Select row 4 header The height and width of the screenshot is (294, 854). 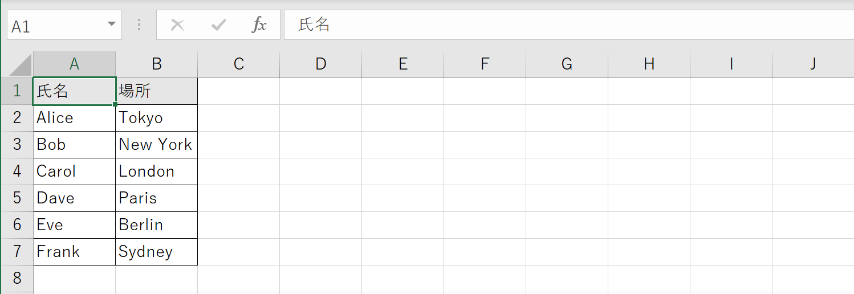click(x=17, y=171)
